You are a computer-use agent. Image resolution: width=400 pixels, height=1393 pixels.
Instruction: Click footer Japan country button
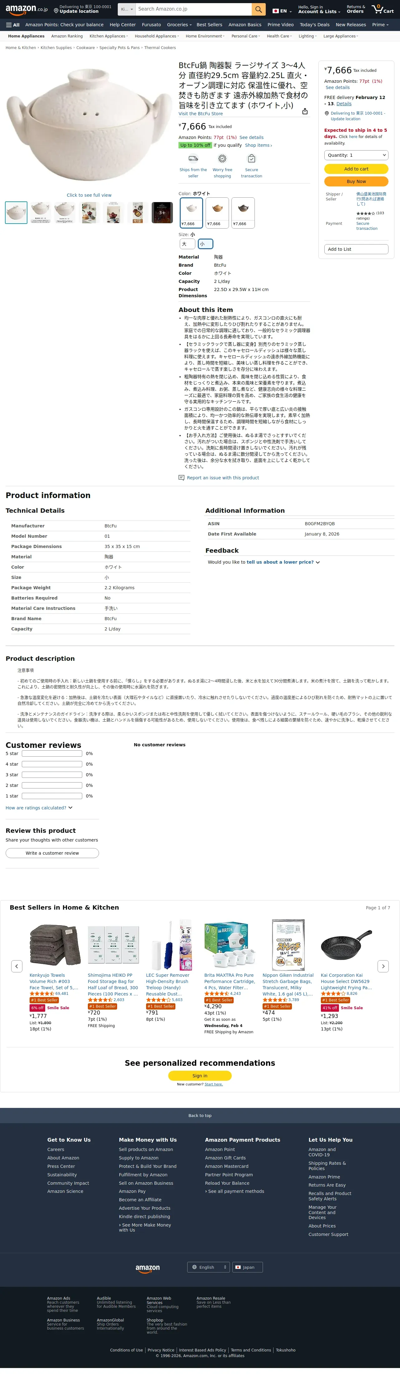click(x=247, y=1267)
